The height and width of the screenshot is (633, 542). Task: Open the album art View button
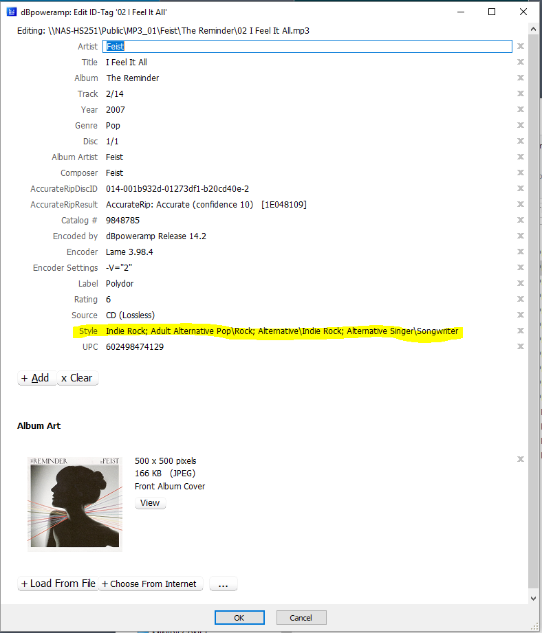150,502
